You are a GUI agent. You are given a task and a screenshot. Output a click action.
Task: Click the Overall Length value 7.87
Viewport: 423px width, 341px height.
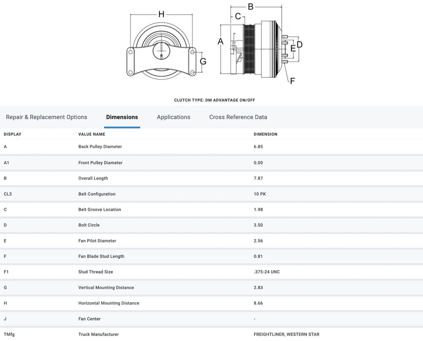click(x=258, y=179)
